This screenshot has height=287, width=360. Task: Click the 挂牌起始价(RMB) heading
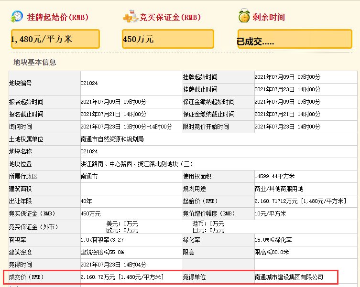click(58, 17)
